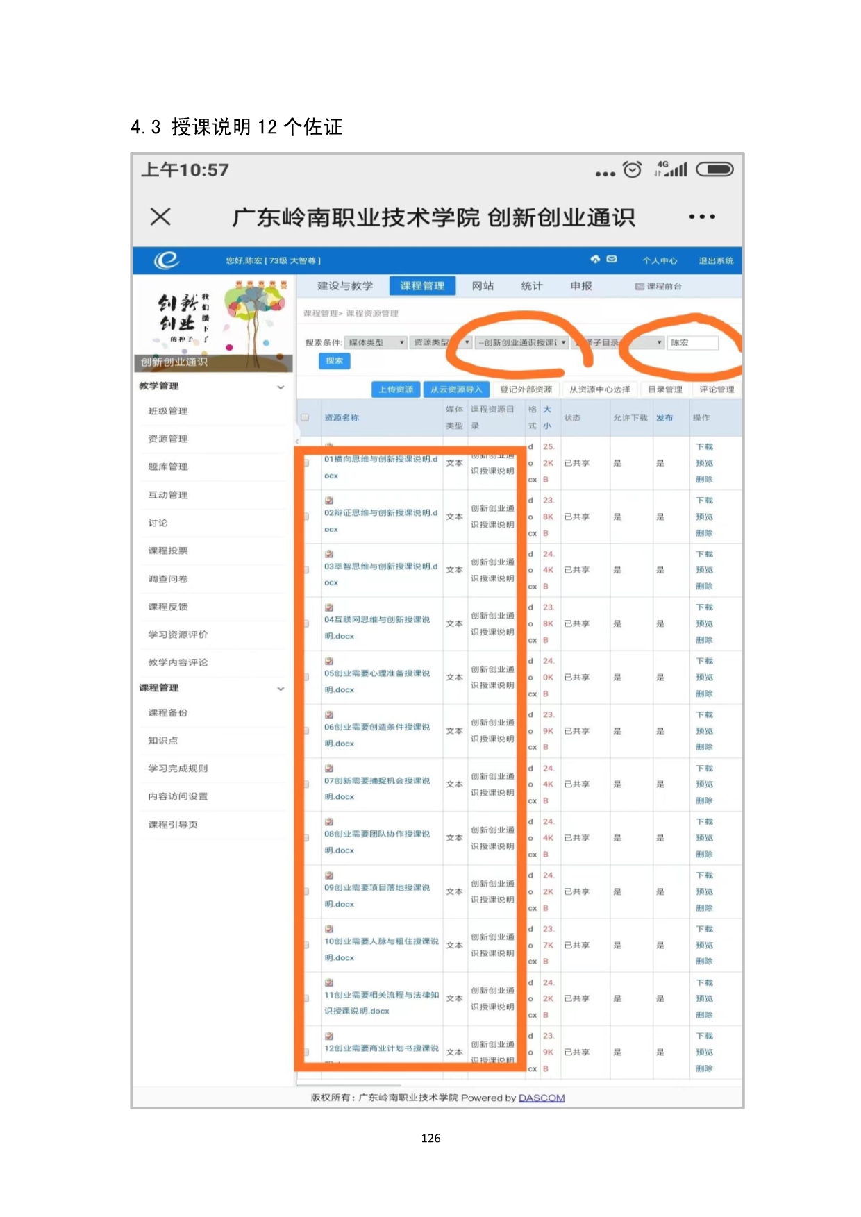Sort by the 发布 column header
Image resolution: width=861 pixels, height=1217 pixels.
tap(664, 417)
